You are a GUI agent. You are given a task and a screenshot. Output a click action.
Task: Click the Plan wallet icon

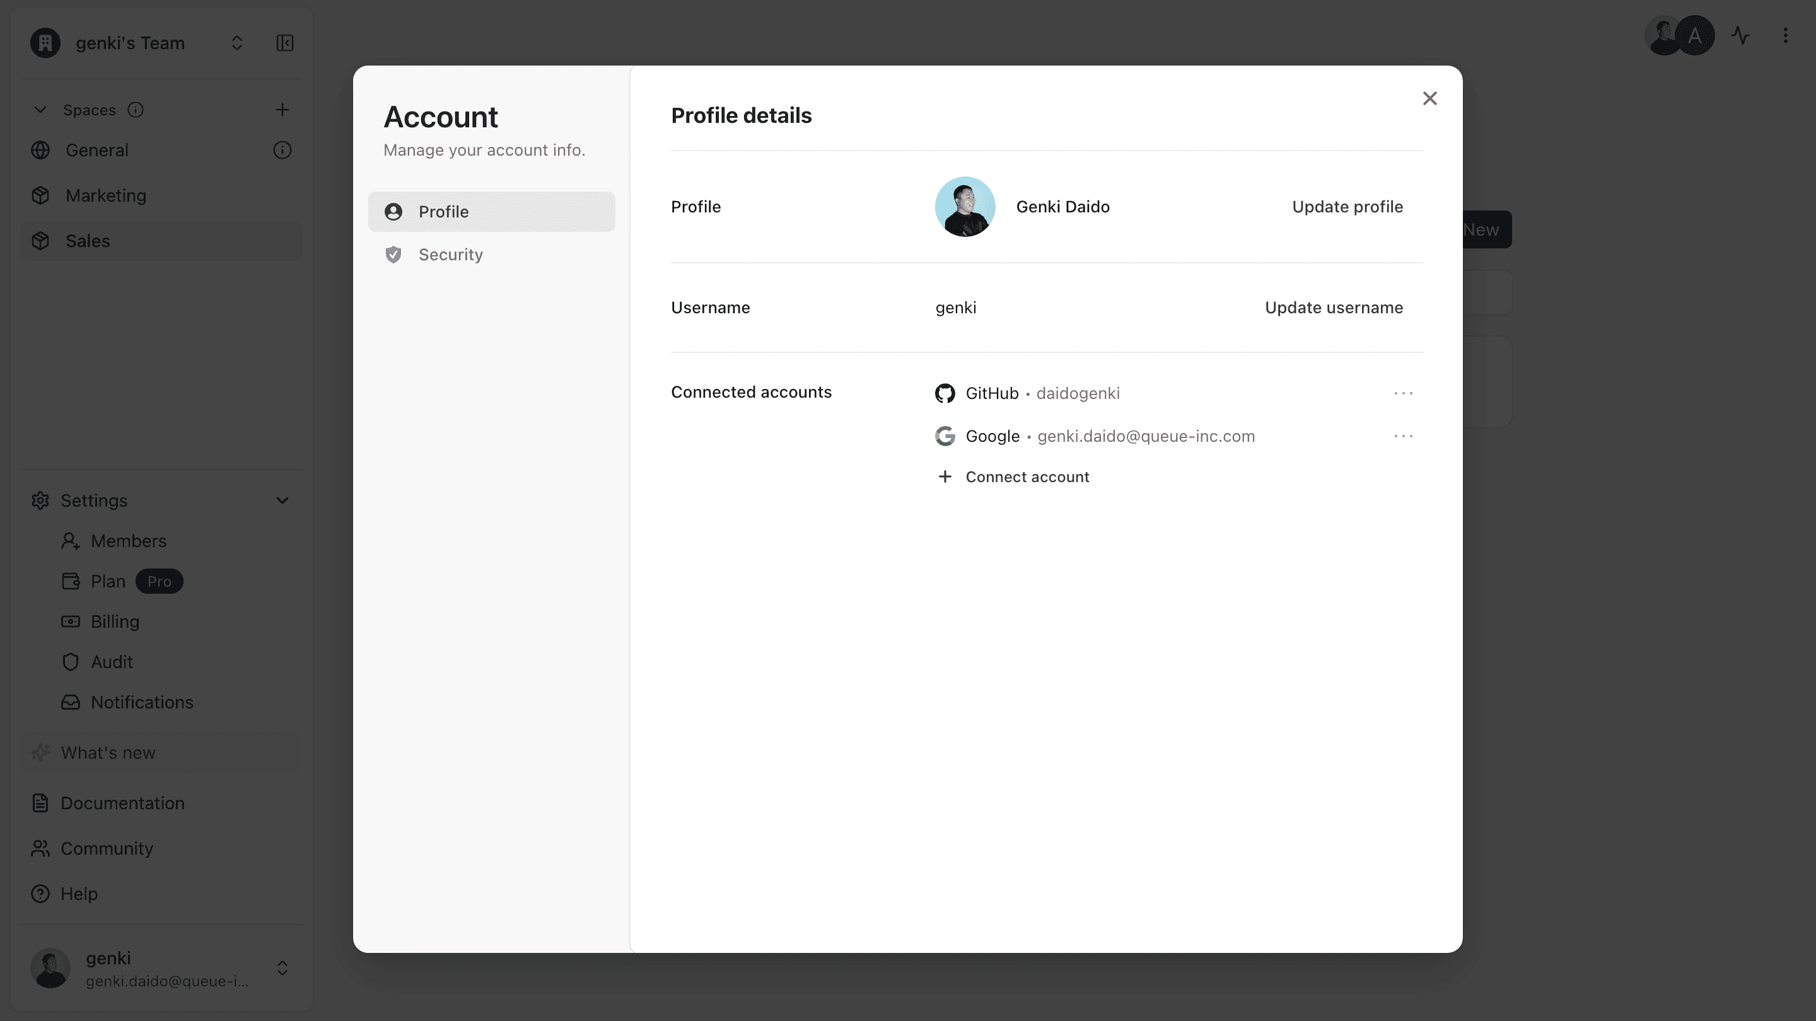point(71,581)
